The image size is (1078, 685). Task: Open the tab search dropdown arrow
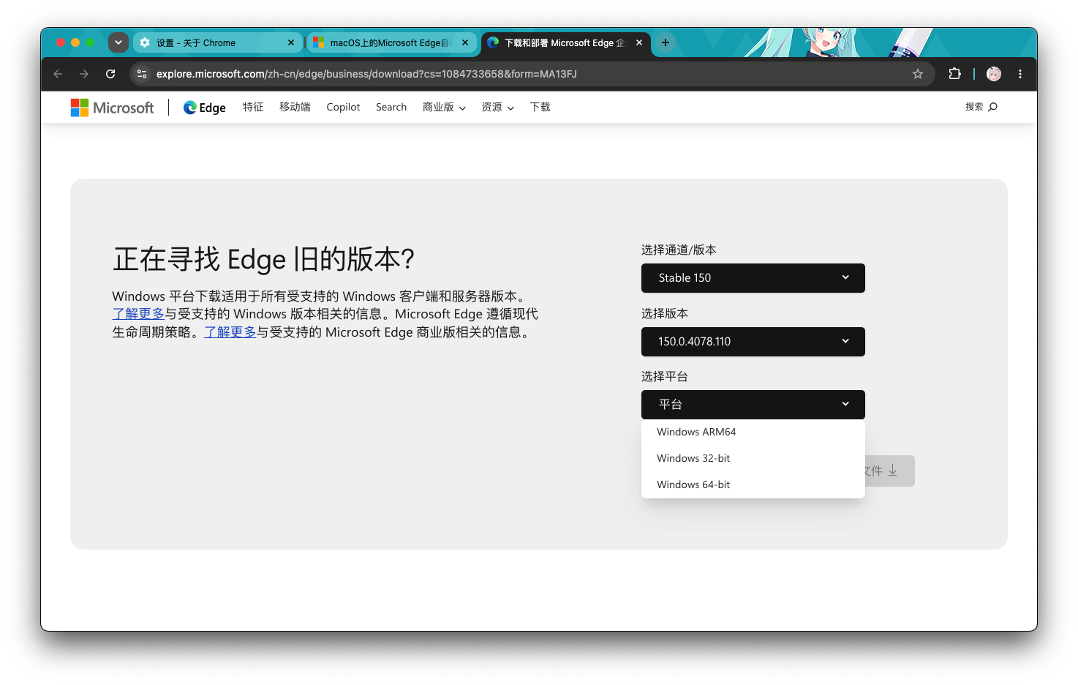tap(118, 42)
